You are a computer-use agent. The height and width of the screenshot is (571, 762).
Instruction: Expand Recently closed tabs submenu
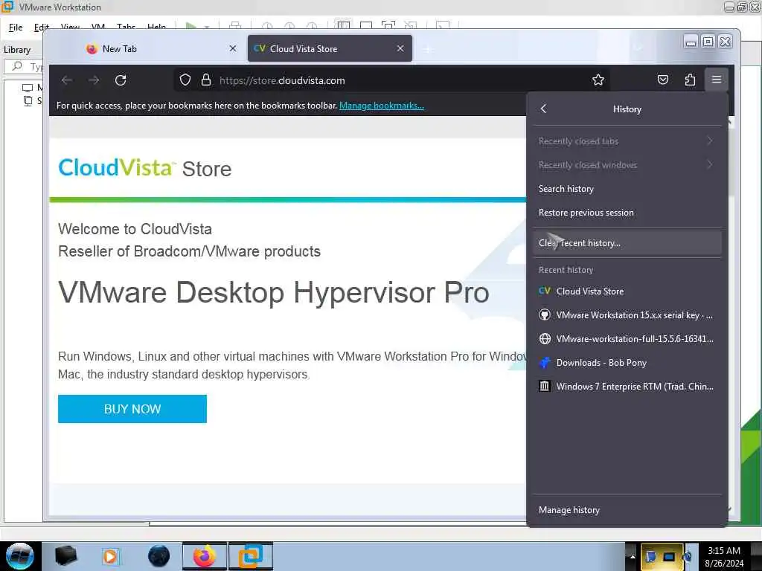coord(627,141)
